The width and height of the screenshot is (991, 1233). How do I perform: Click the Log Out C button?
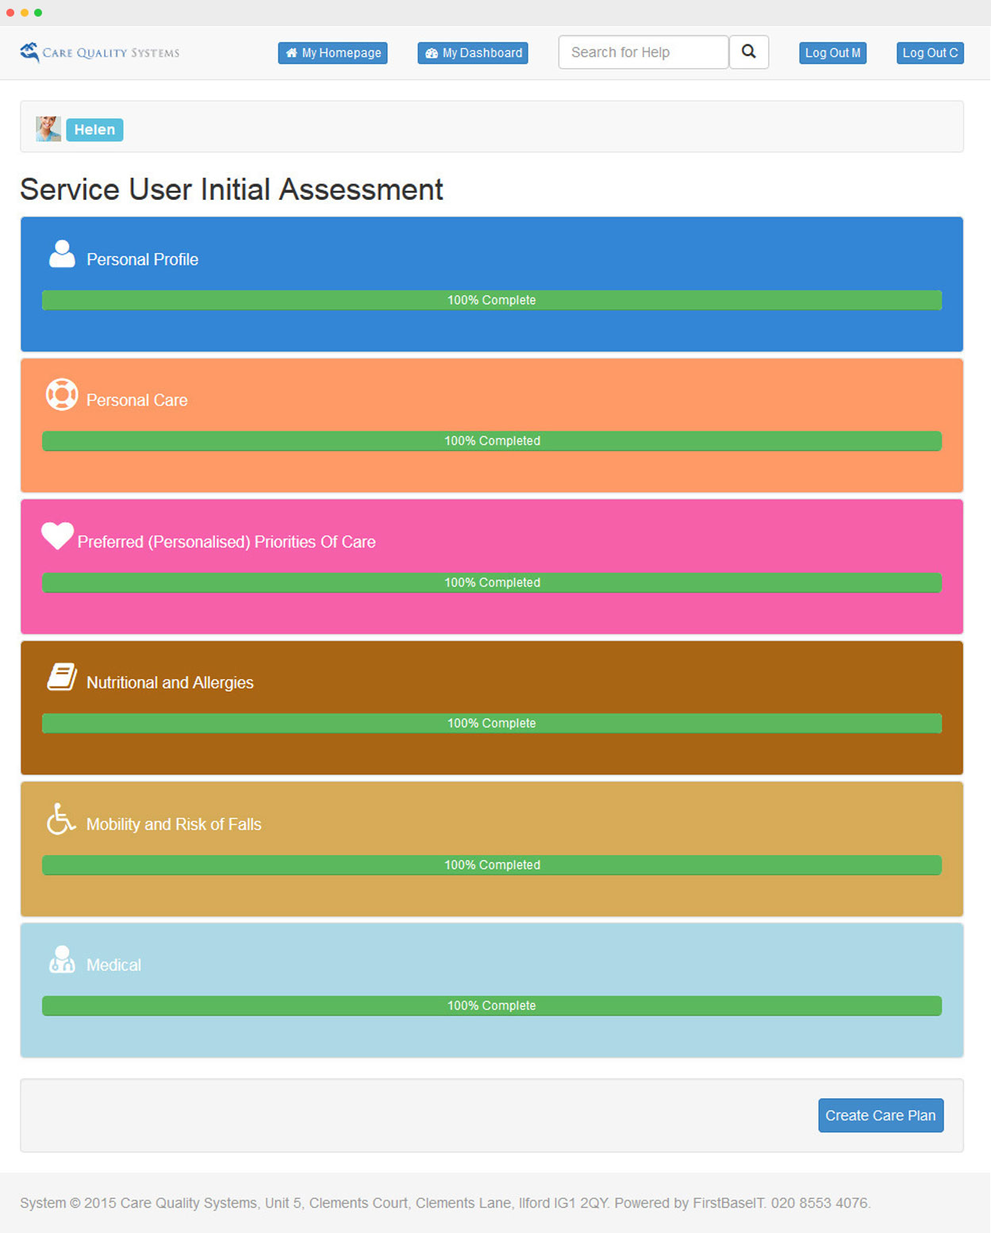930,53
